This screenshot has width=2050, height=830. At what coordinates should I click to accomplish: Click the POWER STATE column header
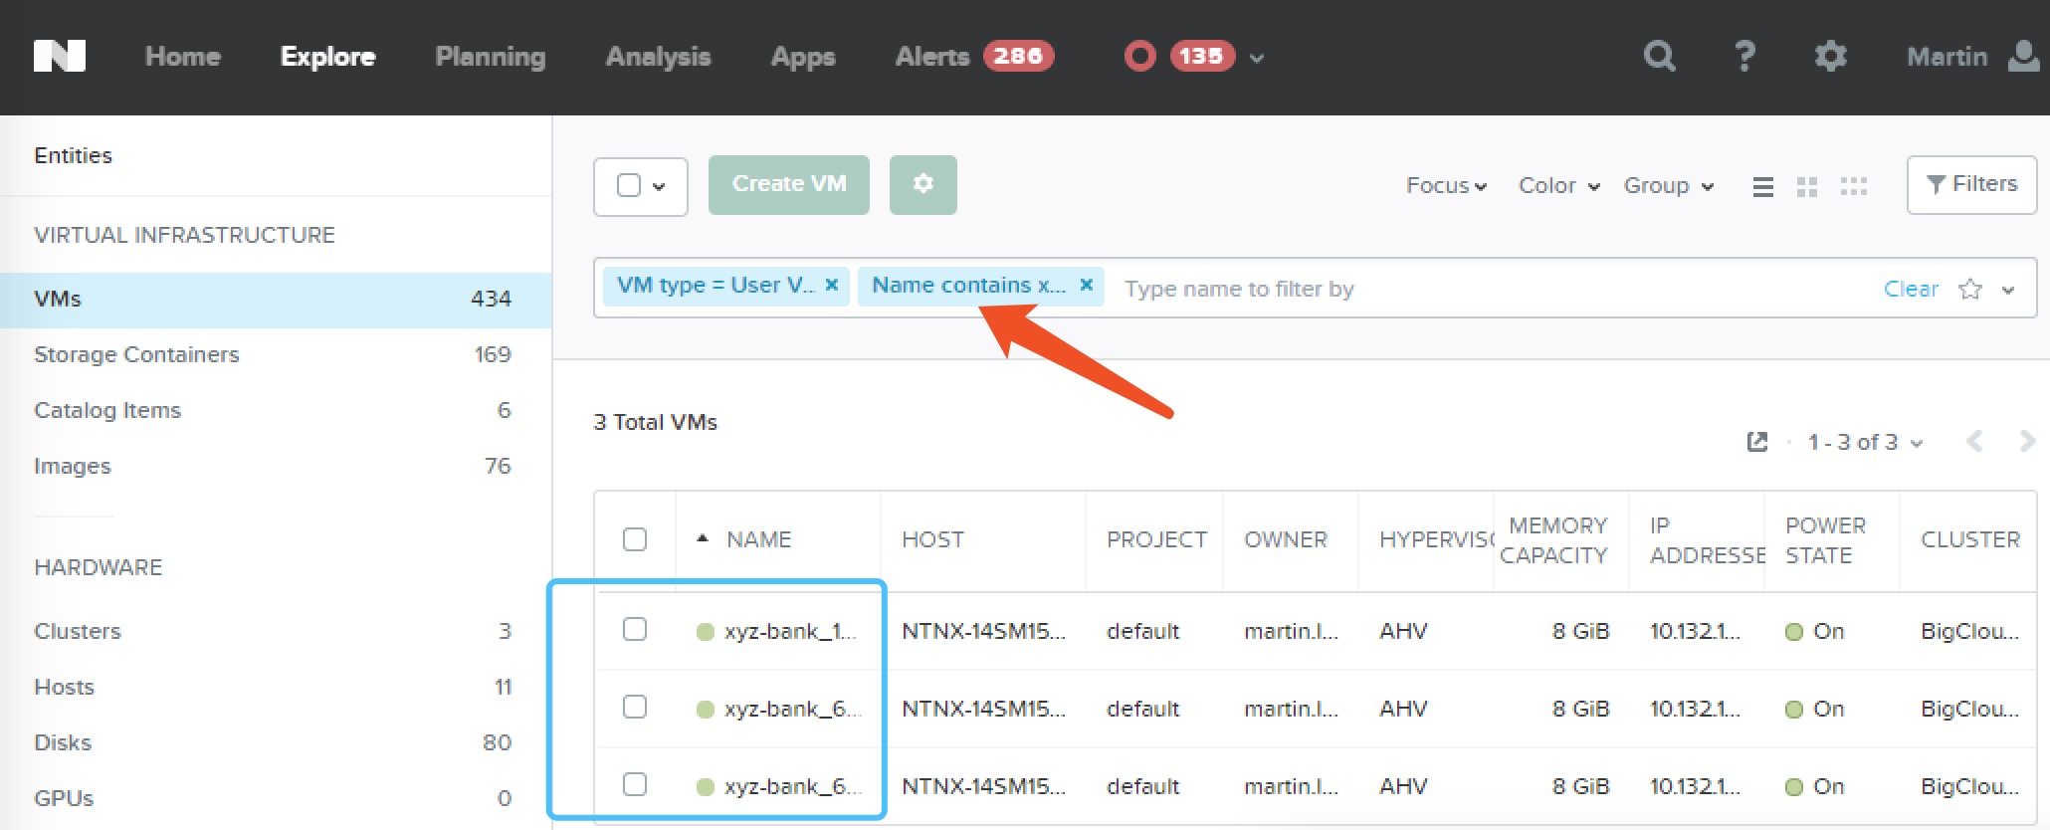1825,539
